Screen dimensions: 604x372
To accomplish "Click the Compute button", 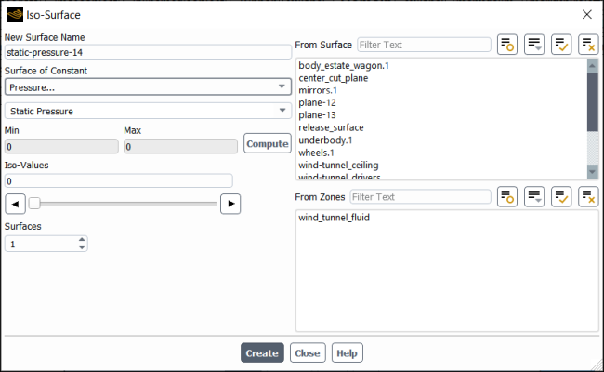I will [268, 143].
